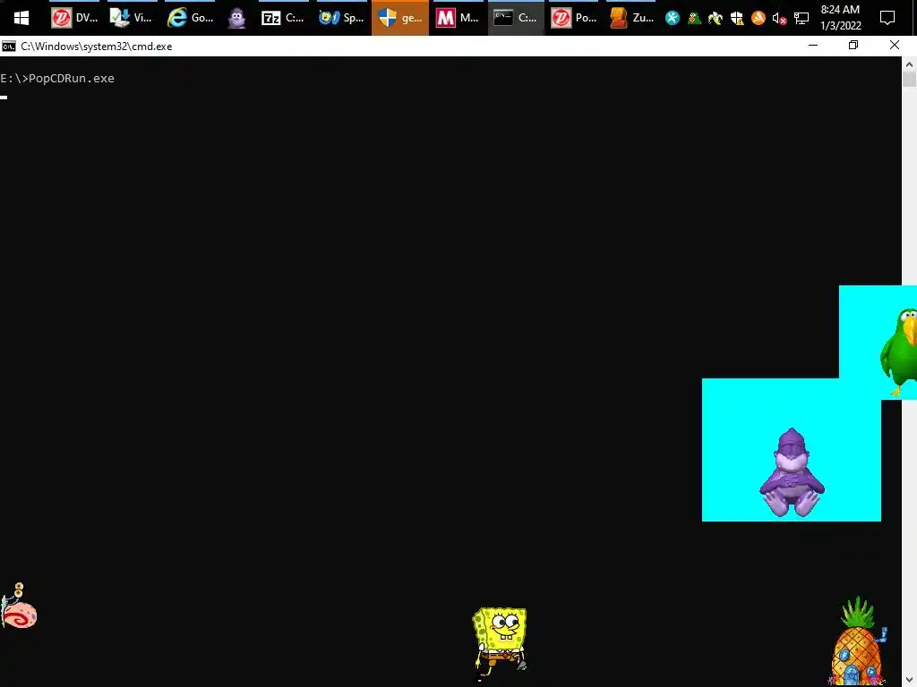Switch to Internet Explorer Go... window
The width and height of the screenshot is (917, 687).
pyautogui.click(x=190, y=18)
